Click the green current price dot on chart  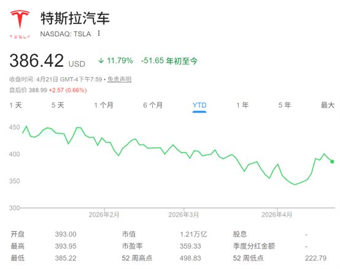(332, 161)
